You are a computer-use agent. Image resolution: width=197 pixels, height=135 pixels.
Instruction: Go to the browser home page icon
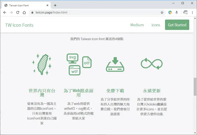(x=24, y=12)
